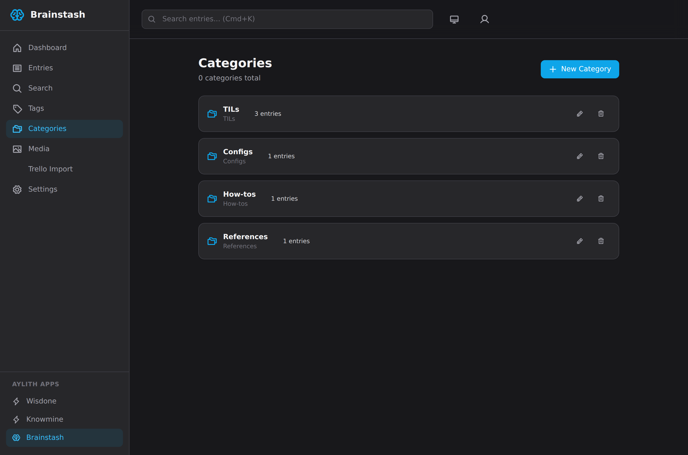Click the Search magnifier icon in sidebar
The width and height of the screenshot is (688, 455).
coord(17,88)
